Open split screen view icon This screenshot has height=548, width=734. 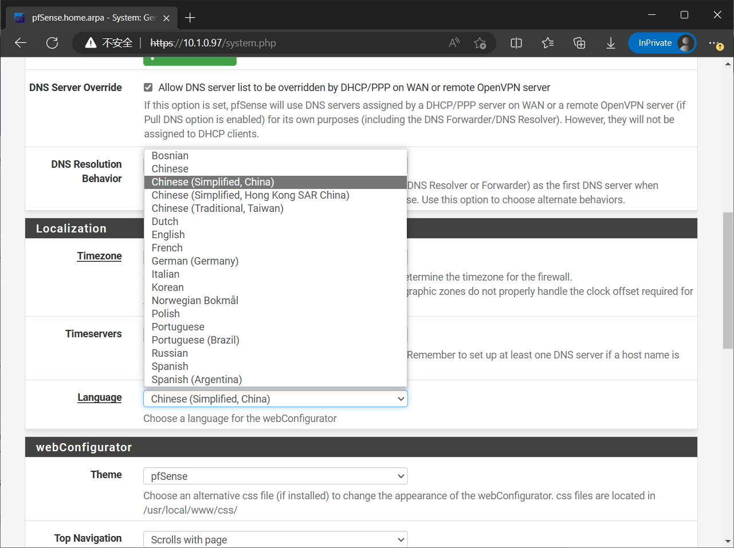point(516,43)
